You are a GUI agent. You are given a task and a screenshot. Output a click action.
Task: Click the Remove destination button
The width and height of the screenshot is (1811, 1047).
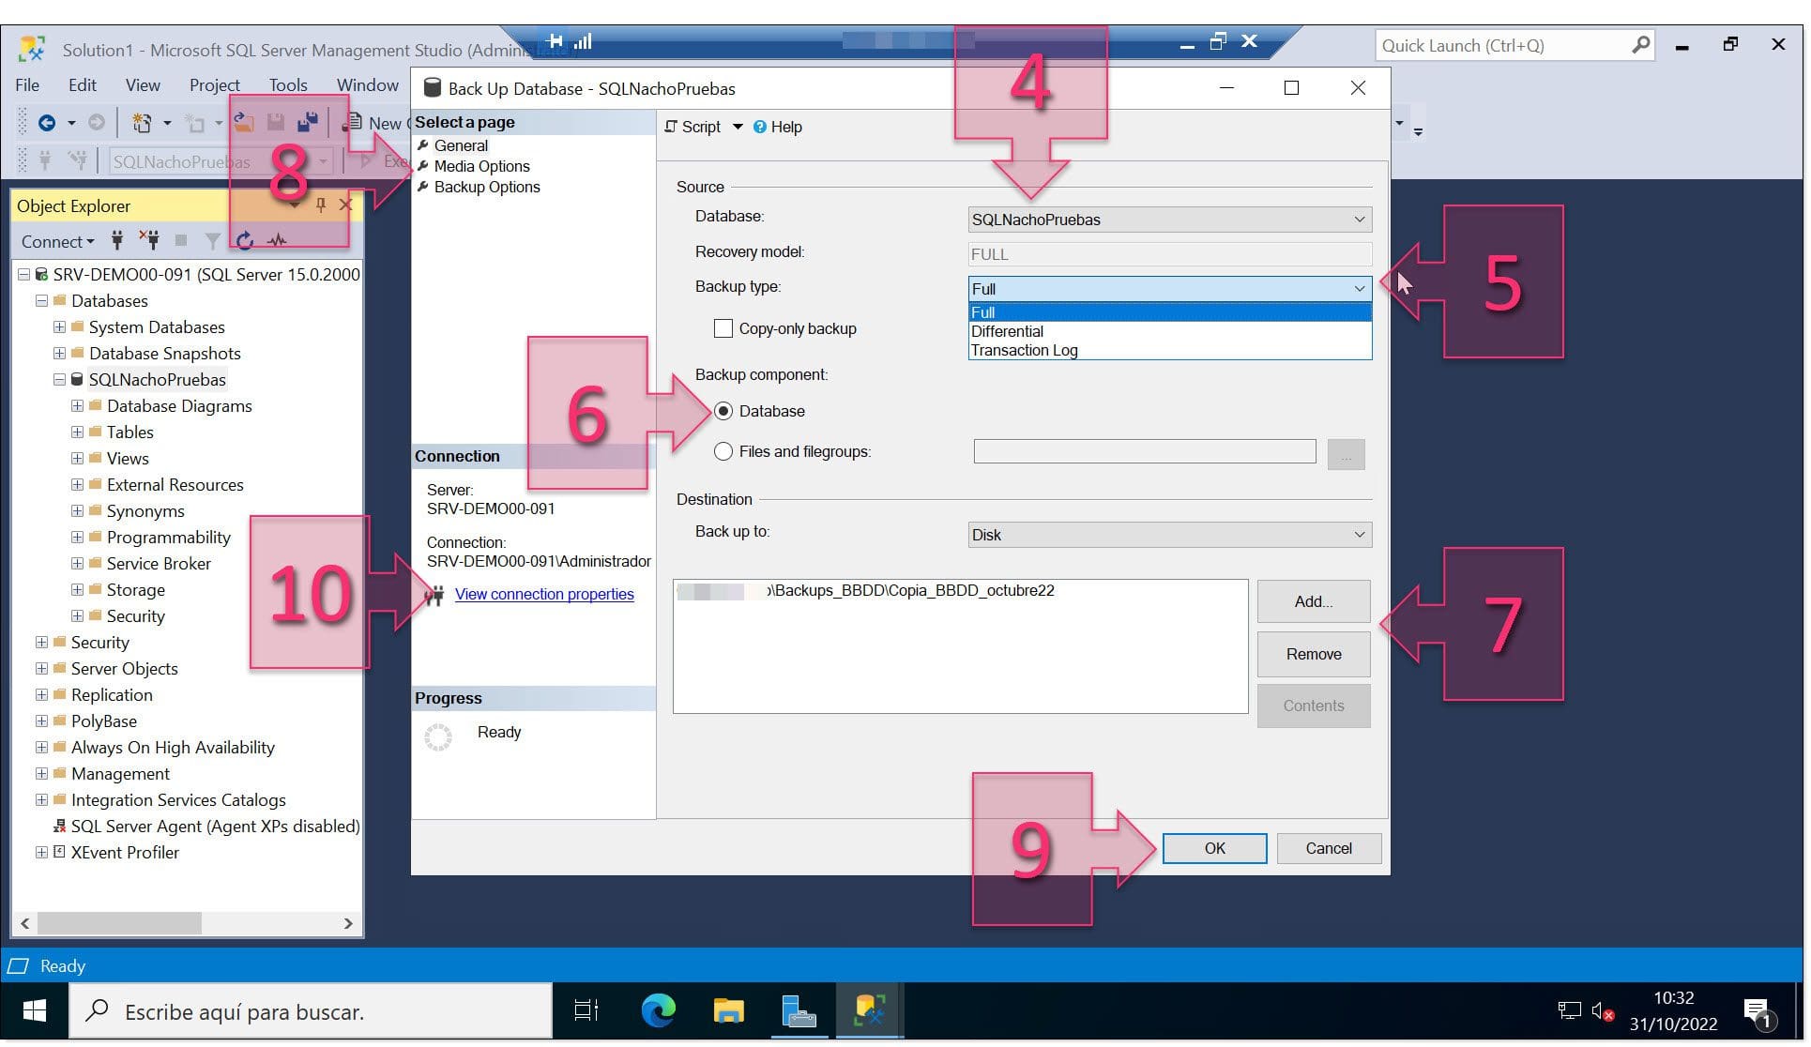coord(1313,654)
